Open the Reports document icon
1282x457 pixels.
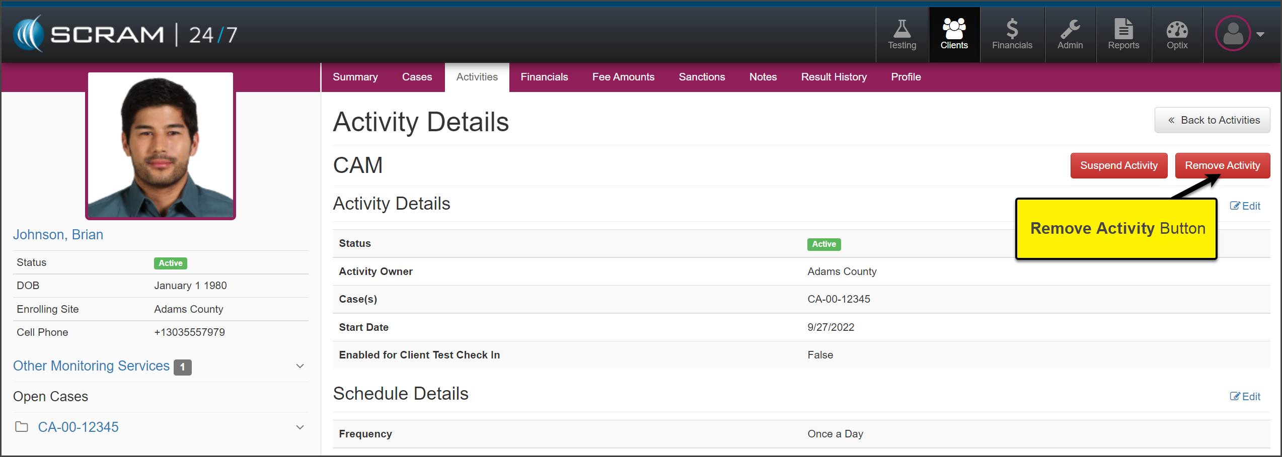click(1123, 30)
